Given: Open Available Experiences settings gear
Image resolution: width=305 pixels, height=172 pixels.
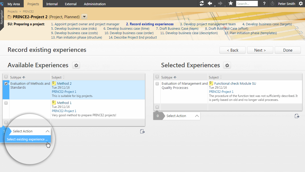Looking at the screenshot, I should coord(76,65).
